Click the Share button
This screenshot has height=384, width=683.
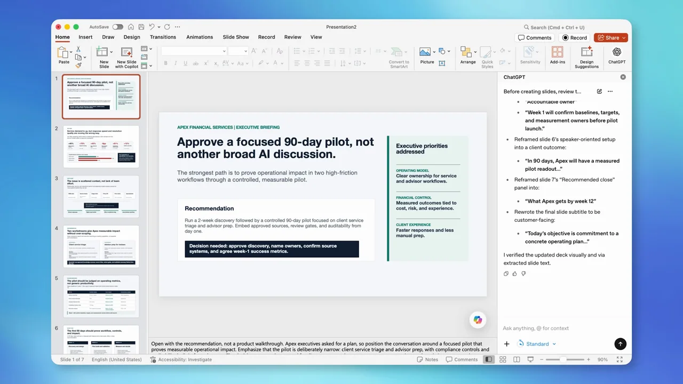pyautogui.click(x=611, y=38)
